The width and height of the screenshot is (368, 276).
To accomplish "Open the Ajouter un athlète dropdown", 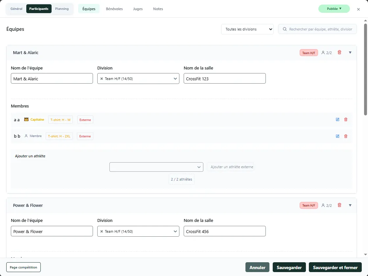I will [x=156, y=167].
